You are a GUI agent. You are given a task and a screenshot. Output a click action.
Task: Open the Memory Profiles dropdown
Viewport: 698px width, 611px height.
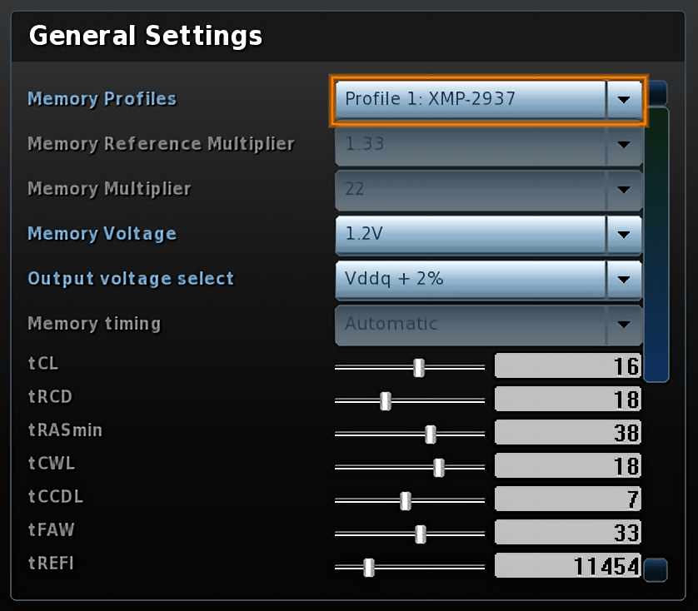click(x=471, y=100)
